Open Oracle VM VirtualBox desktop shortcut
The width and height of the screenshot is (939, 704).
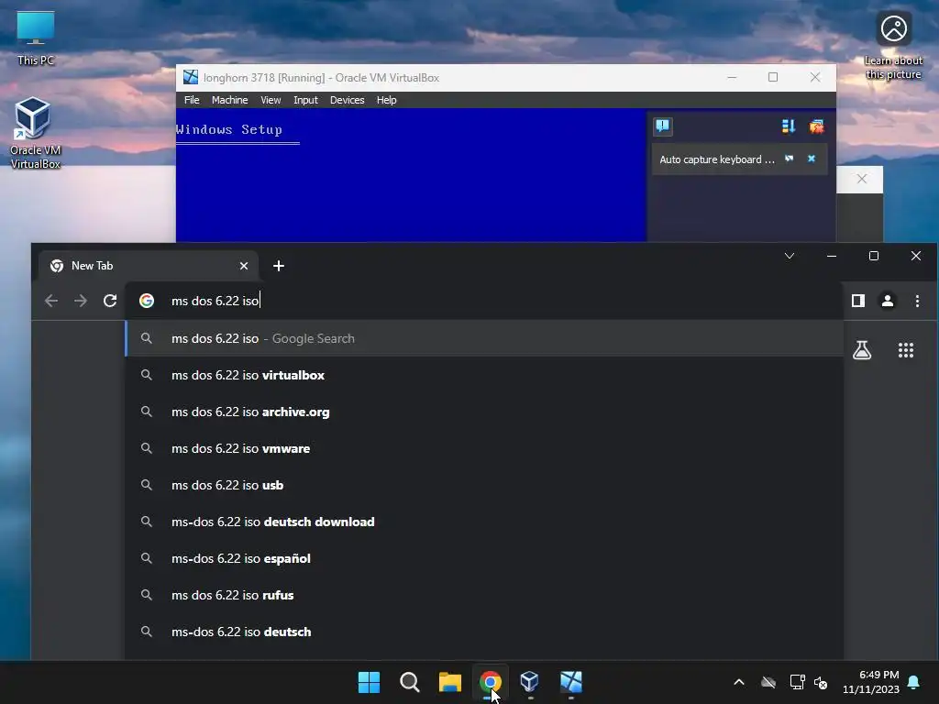[35, 132]
